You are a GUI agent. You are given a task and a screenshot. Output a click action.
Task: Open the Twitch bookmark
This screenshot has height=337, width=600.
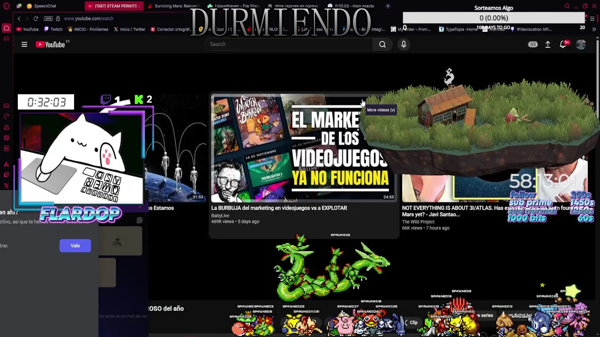[53, 29]
